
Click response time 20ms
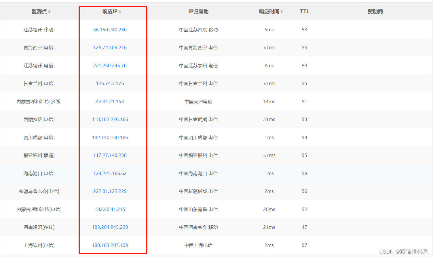(x=269, y=209)
